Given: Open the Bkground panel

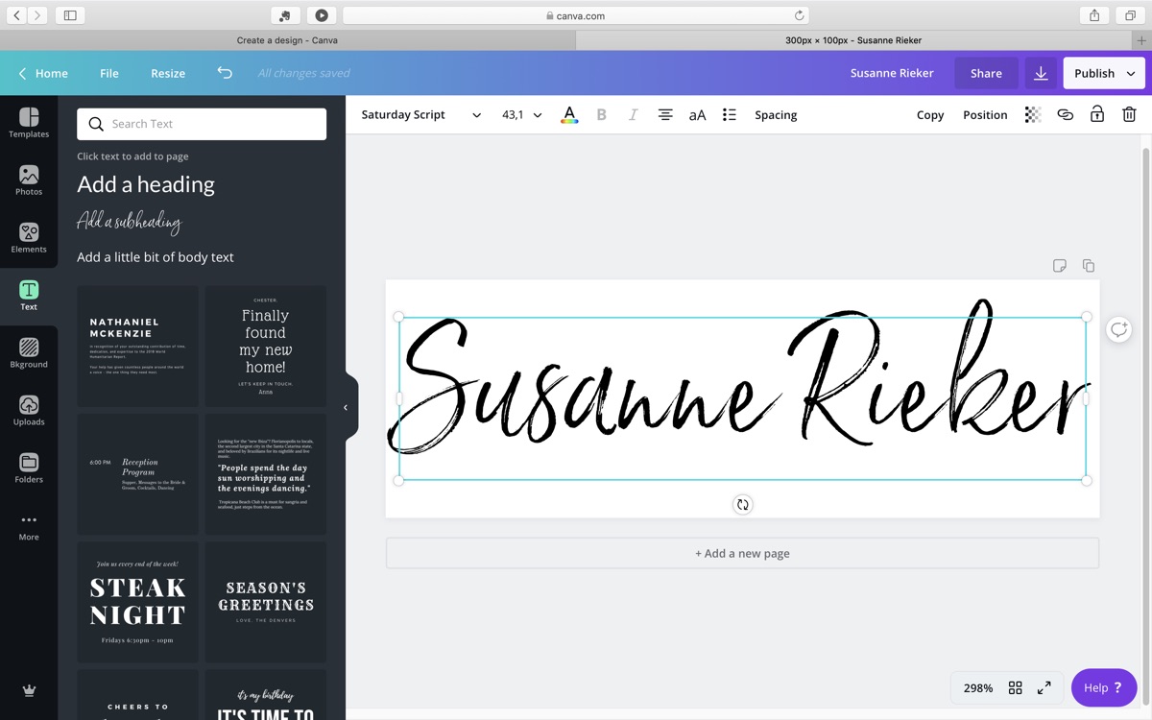Looking at the screenshot, I should [x=29, y=353].
